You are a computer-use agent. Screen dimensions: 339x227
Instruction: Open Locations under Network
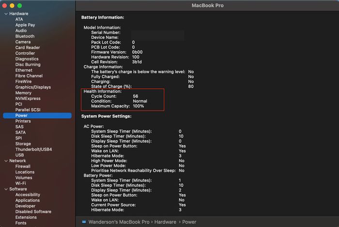coord(25,172)
